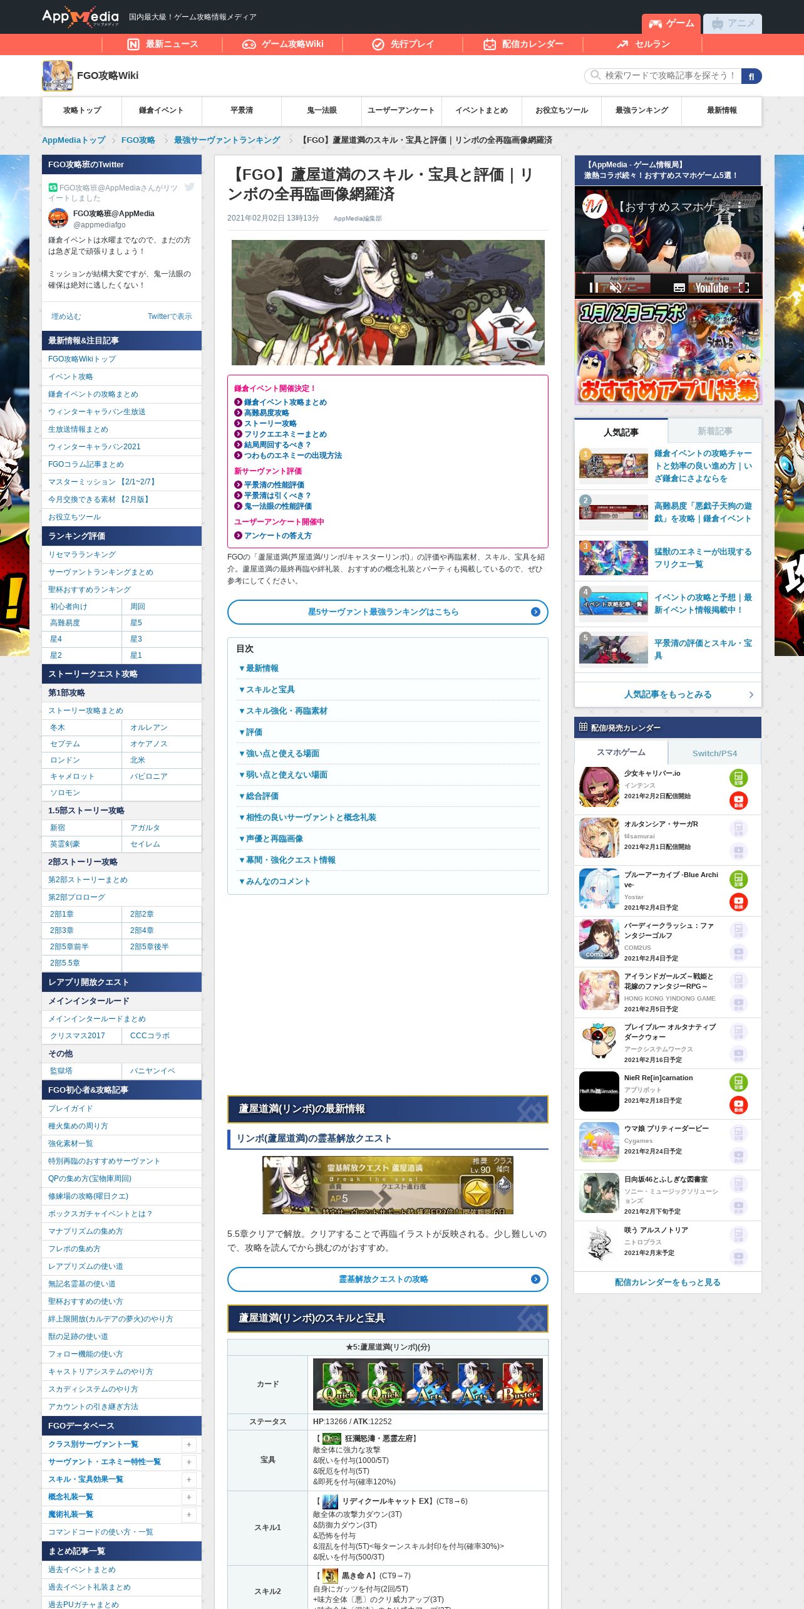Pause the YouTube video
This screenshot has width=804, height=1609.
pyautogui.click(x=594, y=288)
